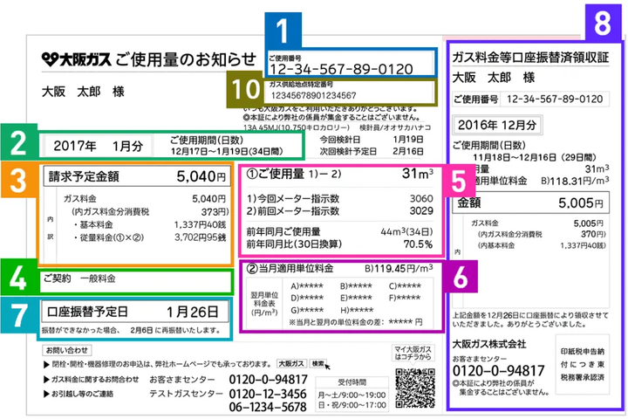This screenshot has height=419, width=628.
Task: Click the receipt 金額 5,005円 box
Action: point(530,203)
